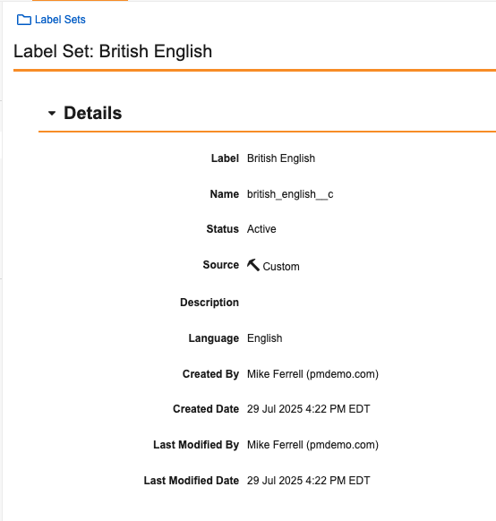Click the Custom source hammer icon
The width and height of the screenshot is (496, 521).
(x=253, y=265)
